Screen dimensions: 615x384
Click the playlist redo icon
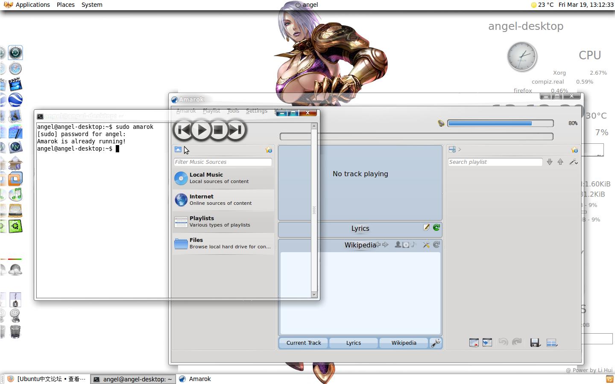pos(517,342)
